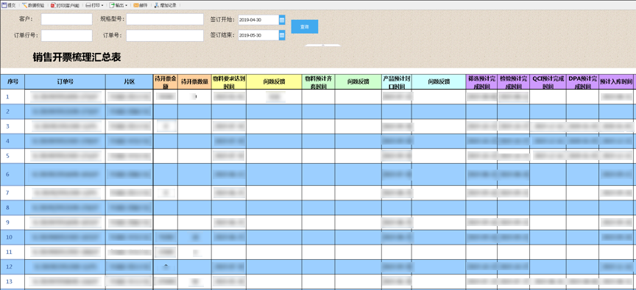Click the 序号 column header
The width and height of the screenshot is (636, 290).
tap(13, 81)
